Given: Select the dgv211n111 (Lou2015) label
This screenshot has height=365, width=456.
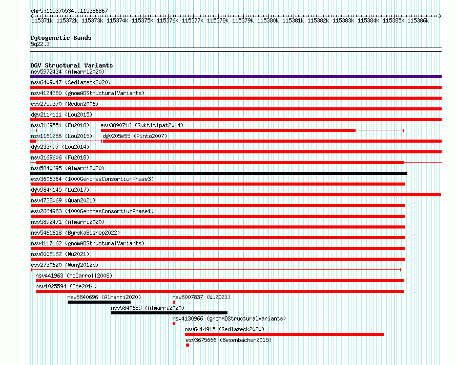Looking at the screenshot, I should point(61,115).
